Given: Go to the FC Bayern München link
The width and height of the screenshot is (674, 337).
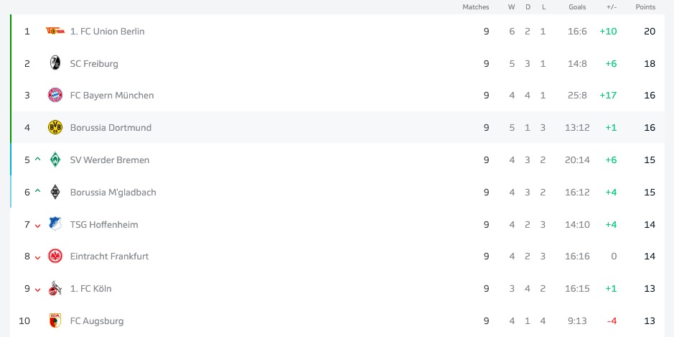Looking at the screenshot, I should click(111, 95).
